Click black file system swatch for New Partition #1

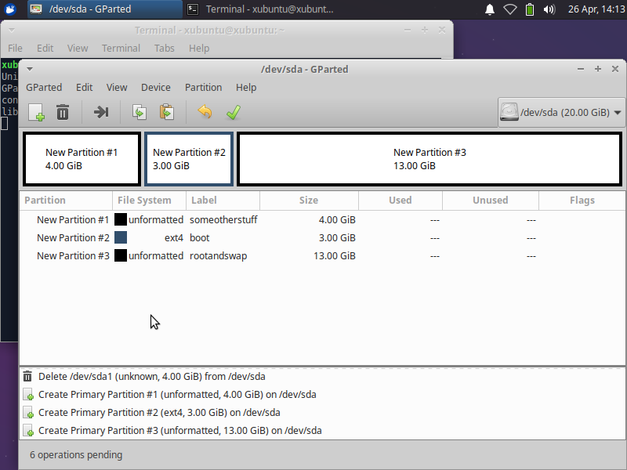pos(121,220)
